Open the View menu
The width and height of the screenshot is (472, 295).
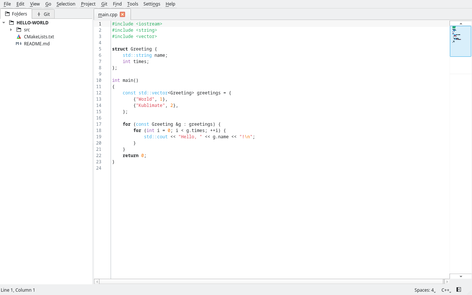[35, 4]
